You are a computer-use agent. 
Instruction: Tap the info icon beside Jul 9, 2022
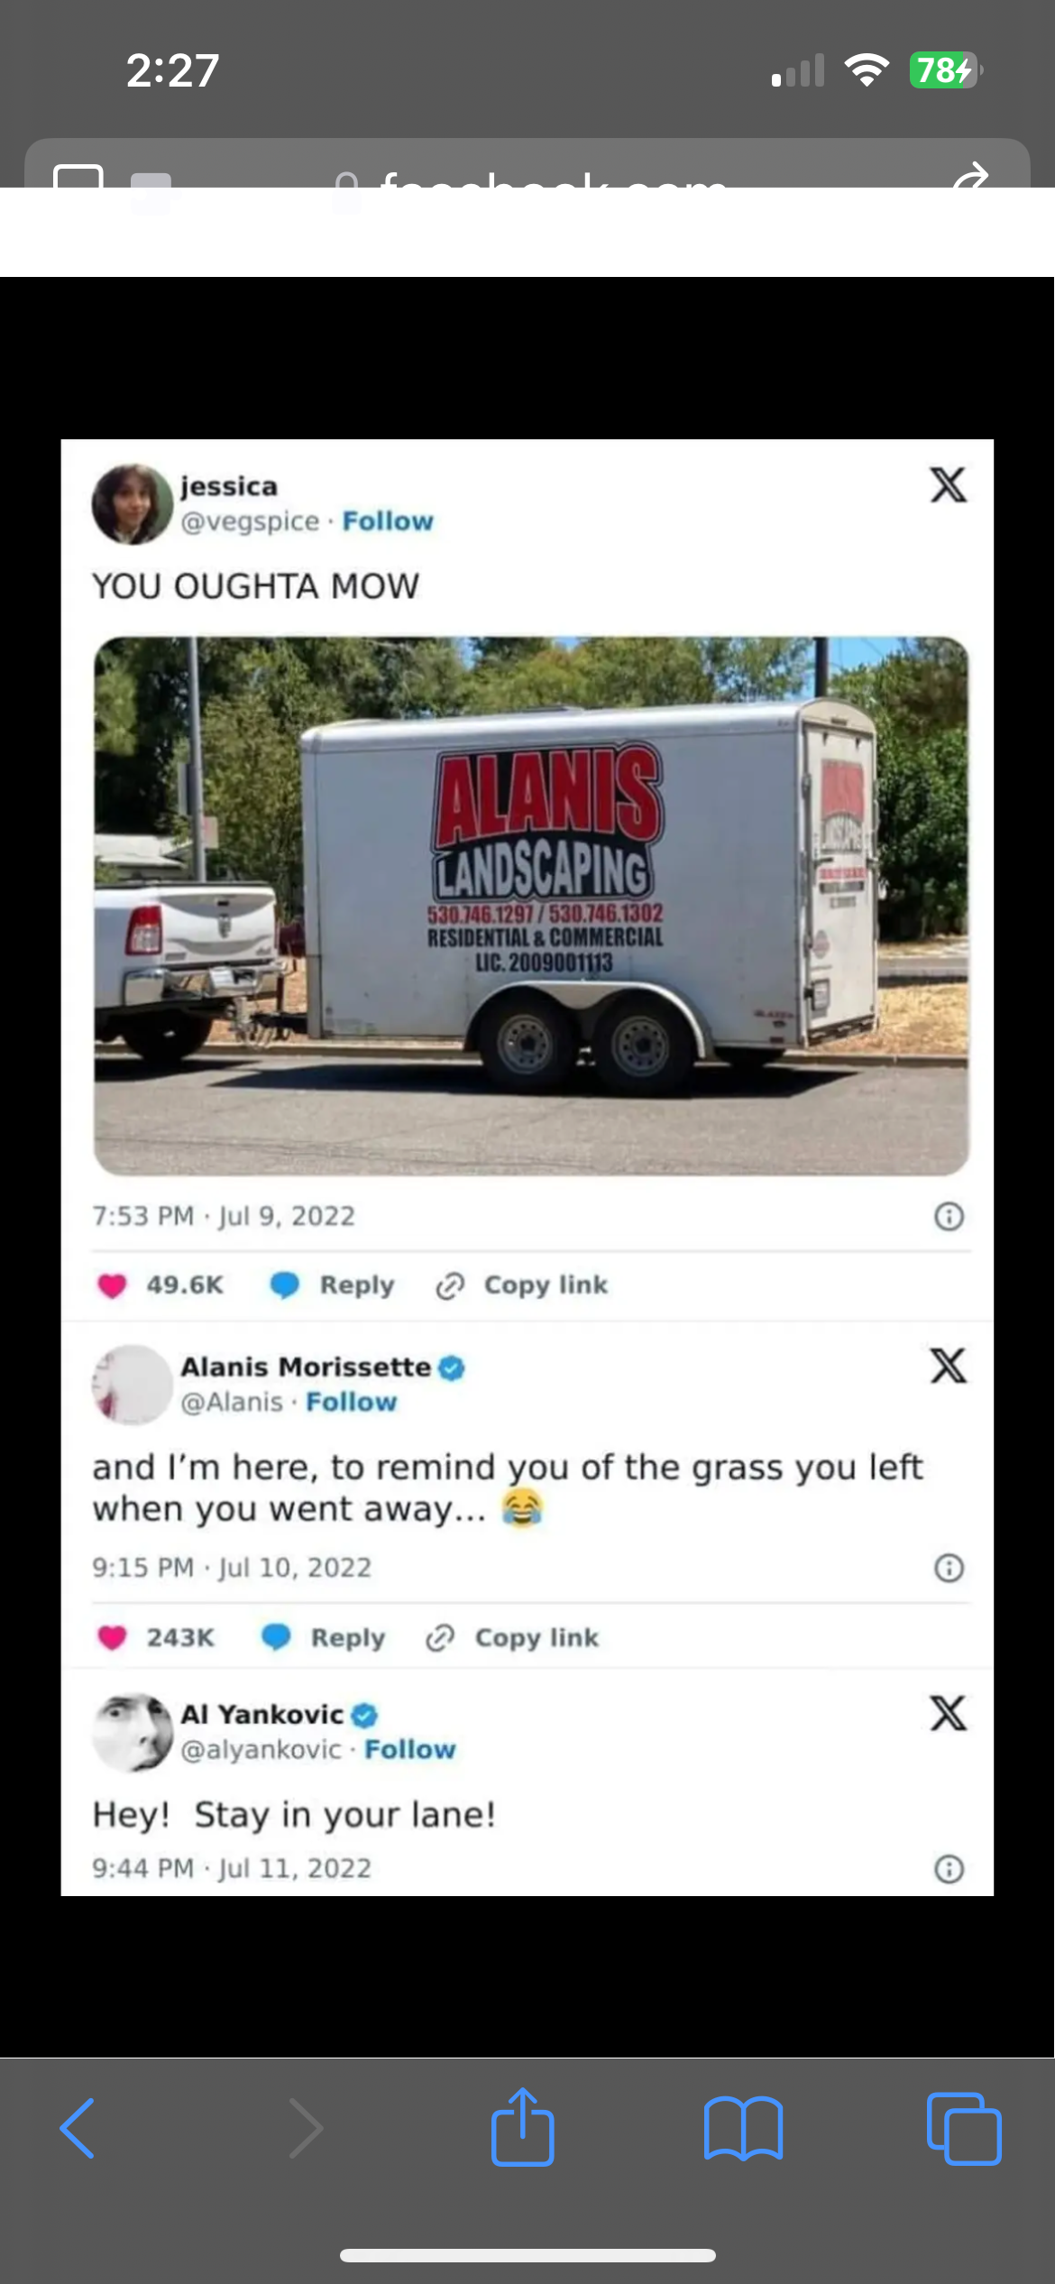point(949,1216)
